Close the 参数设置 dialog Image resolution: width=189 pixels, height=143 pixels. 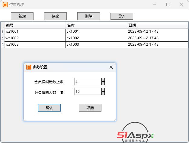coord(111,67)
